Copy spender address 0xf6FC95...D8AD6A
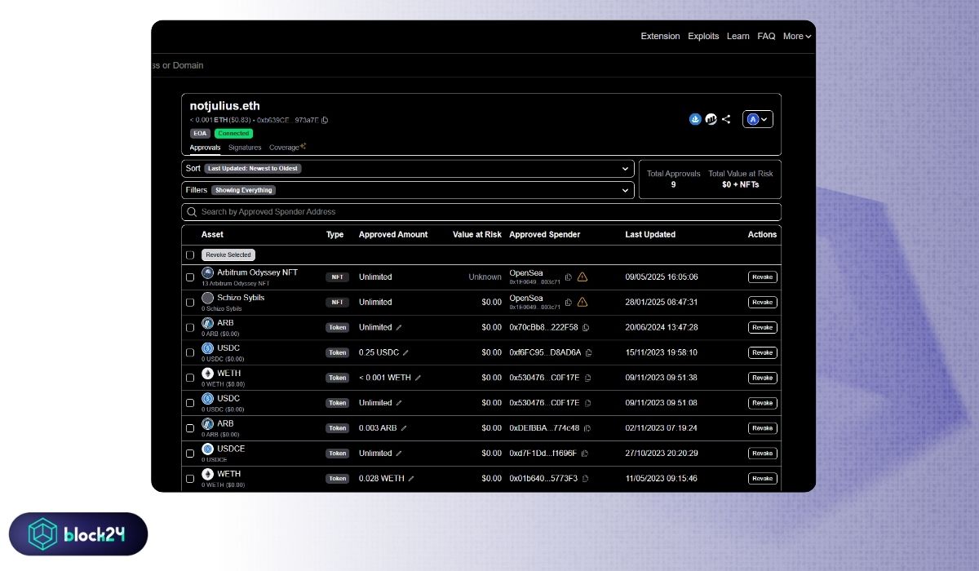Viewport: 979px width, 571px height. click(588, 352)
